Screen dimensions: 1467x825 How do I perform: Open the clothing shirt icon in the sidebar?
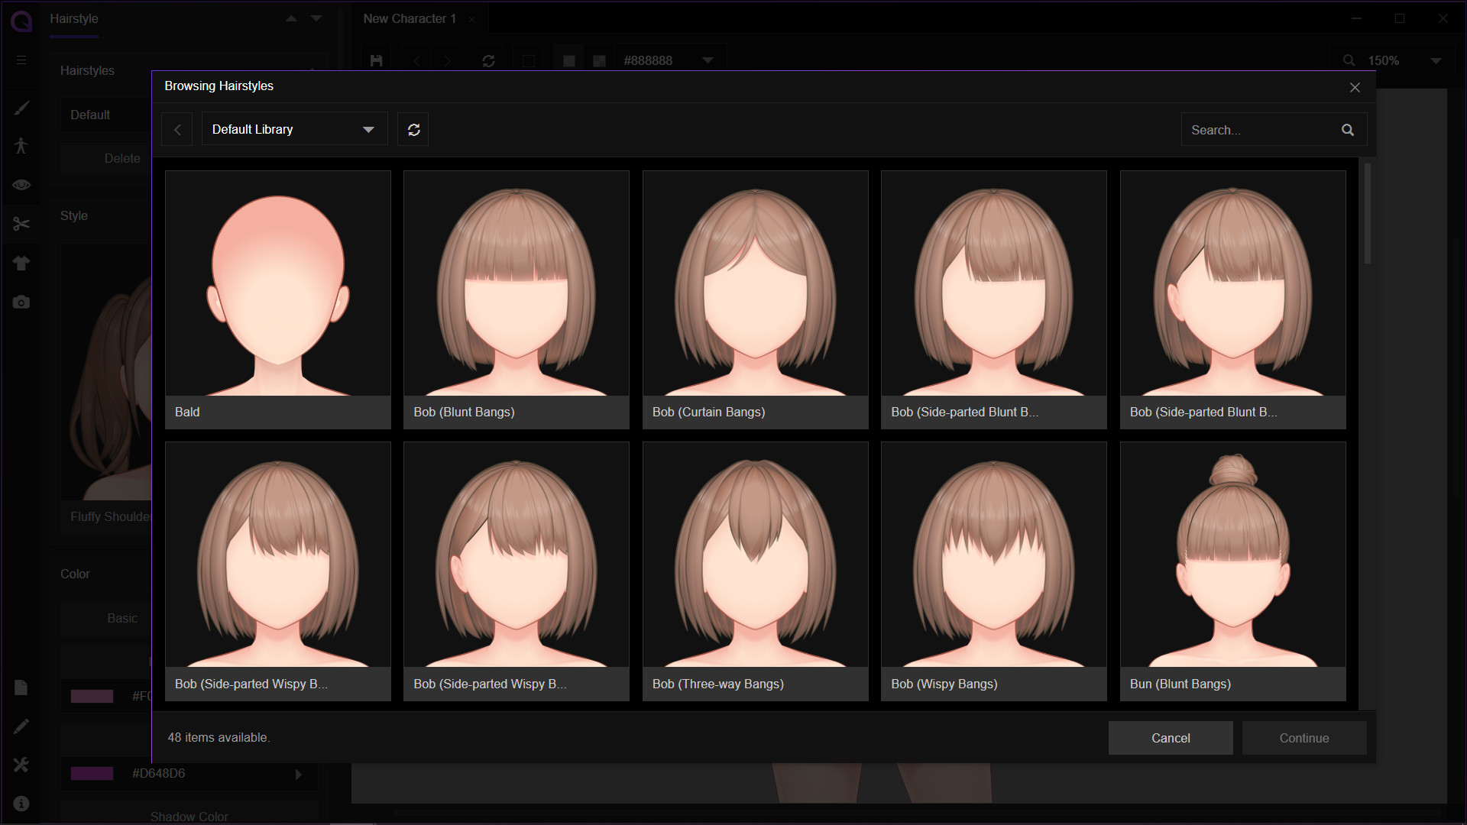[21, 264]
